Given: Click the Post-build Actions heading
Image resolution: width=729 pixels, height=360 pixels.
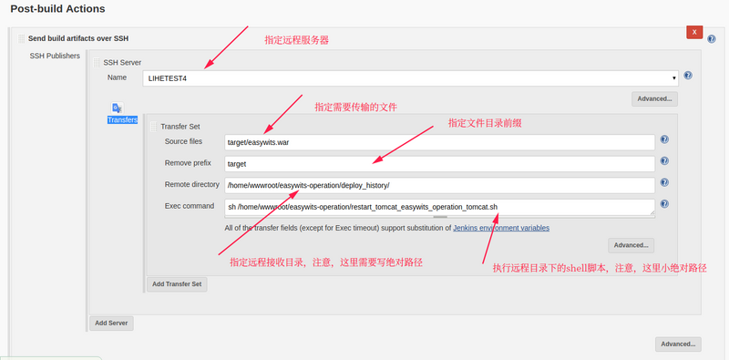Looking at the screenshot, I should click(x=57, y=8).
